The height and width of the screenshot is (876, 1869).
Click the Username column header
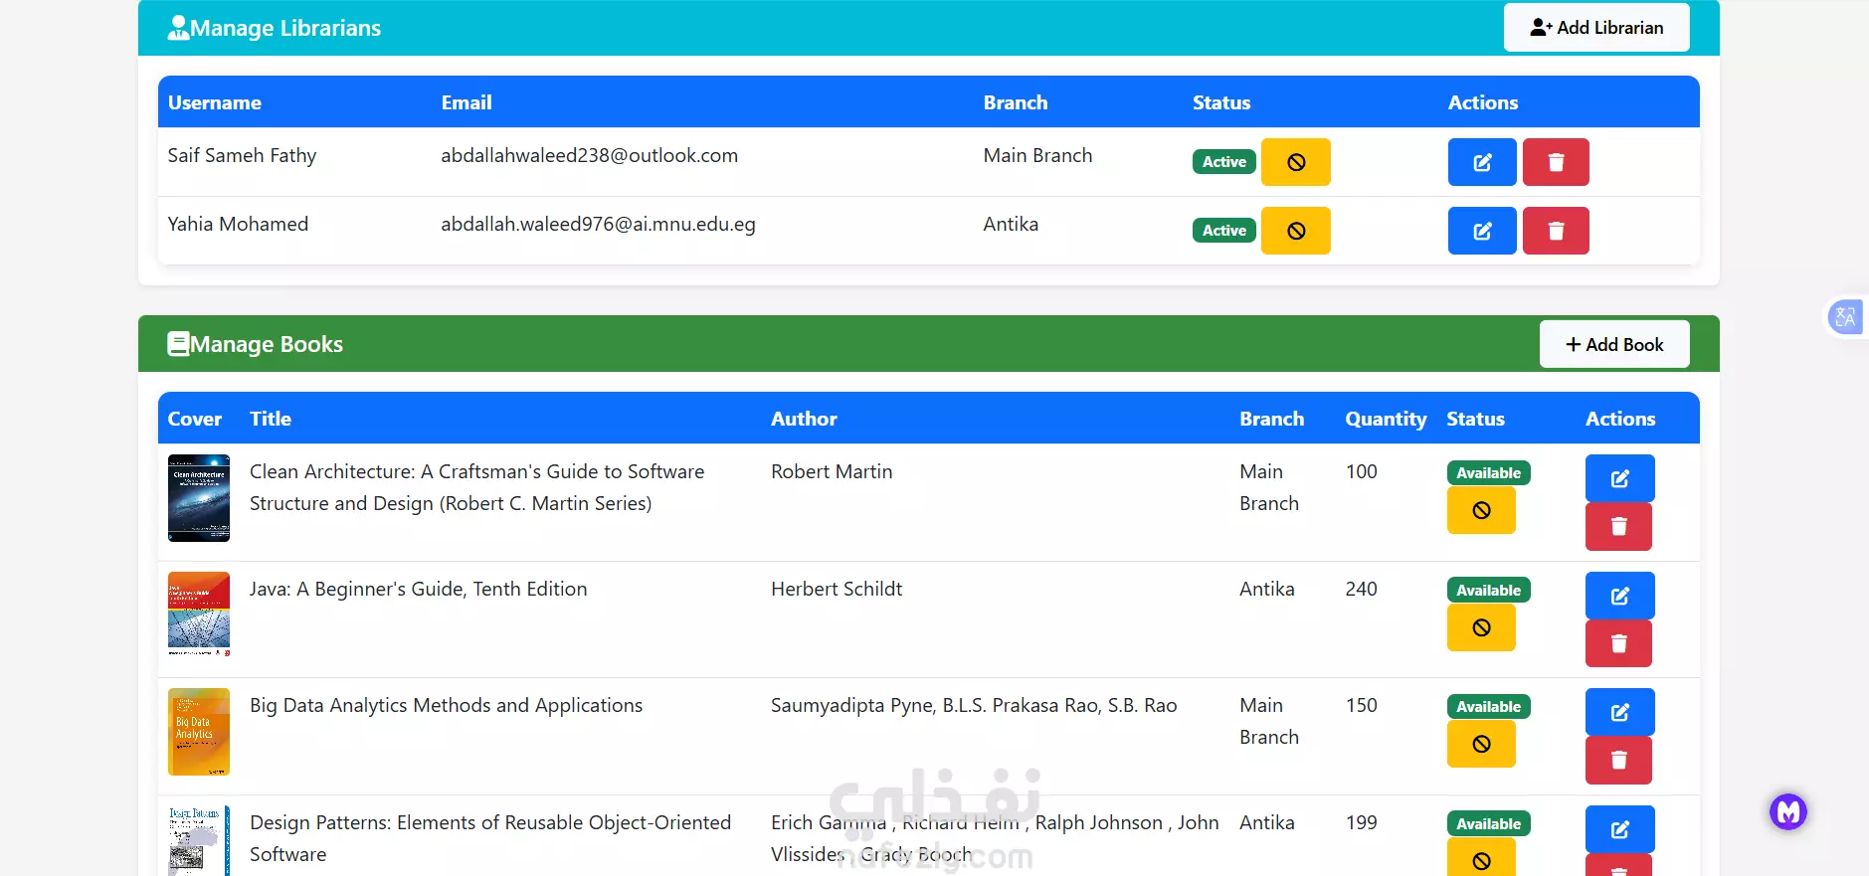click(x=215, y=102)
